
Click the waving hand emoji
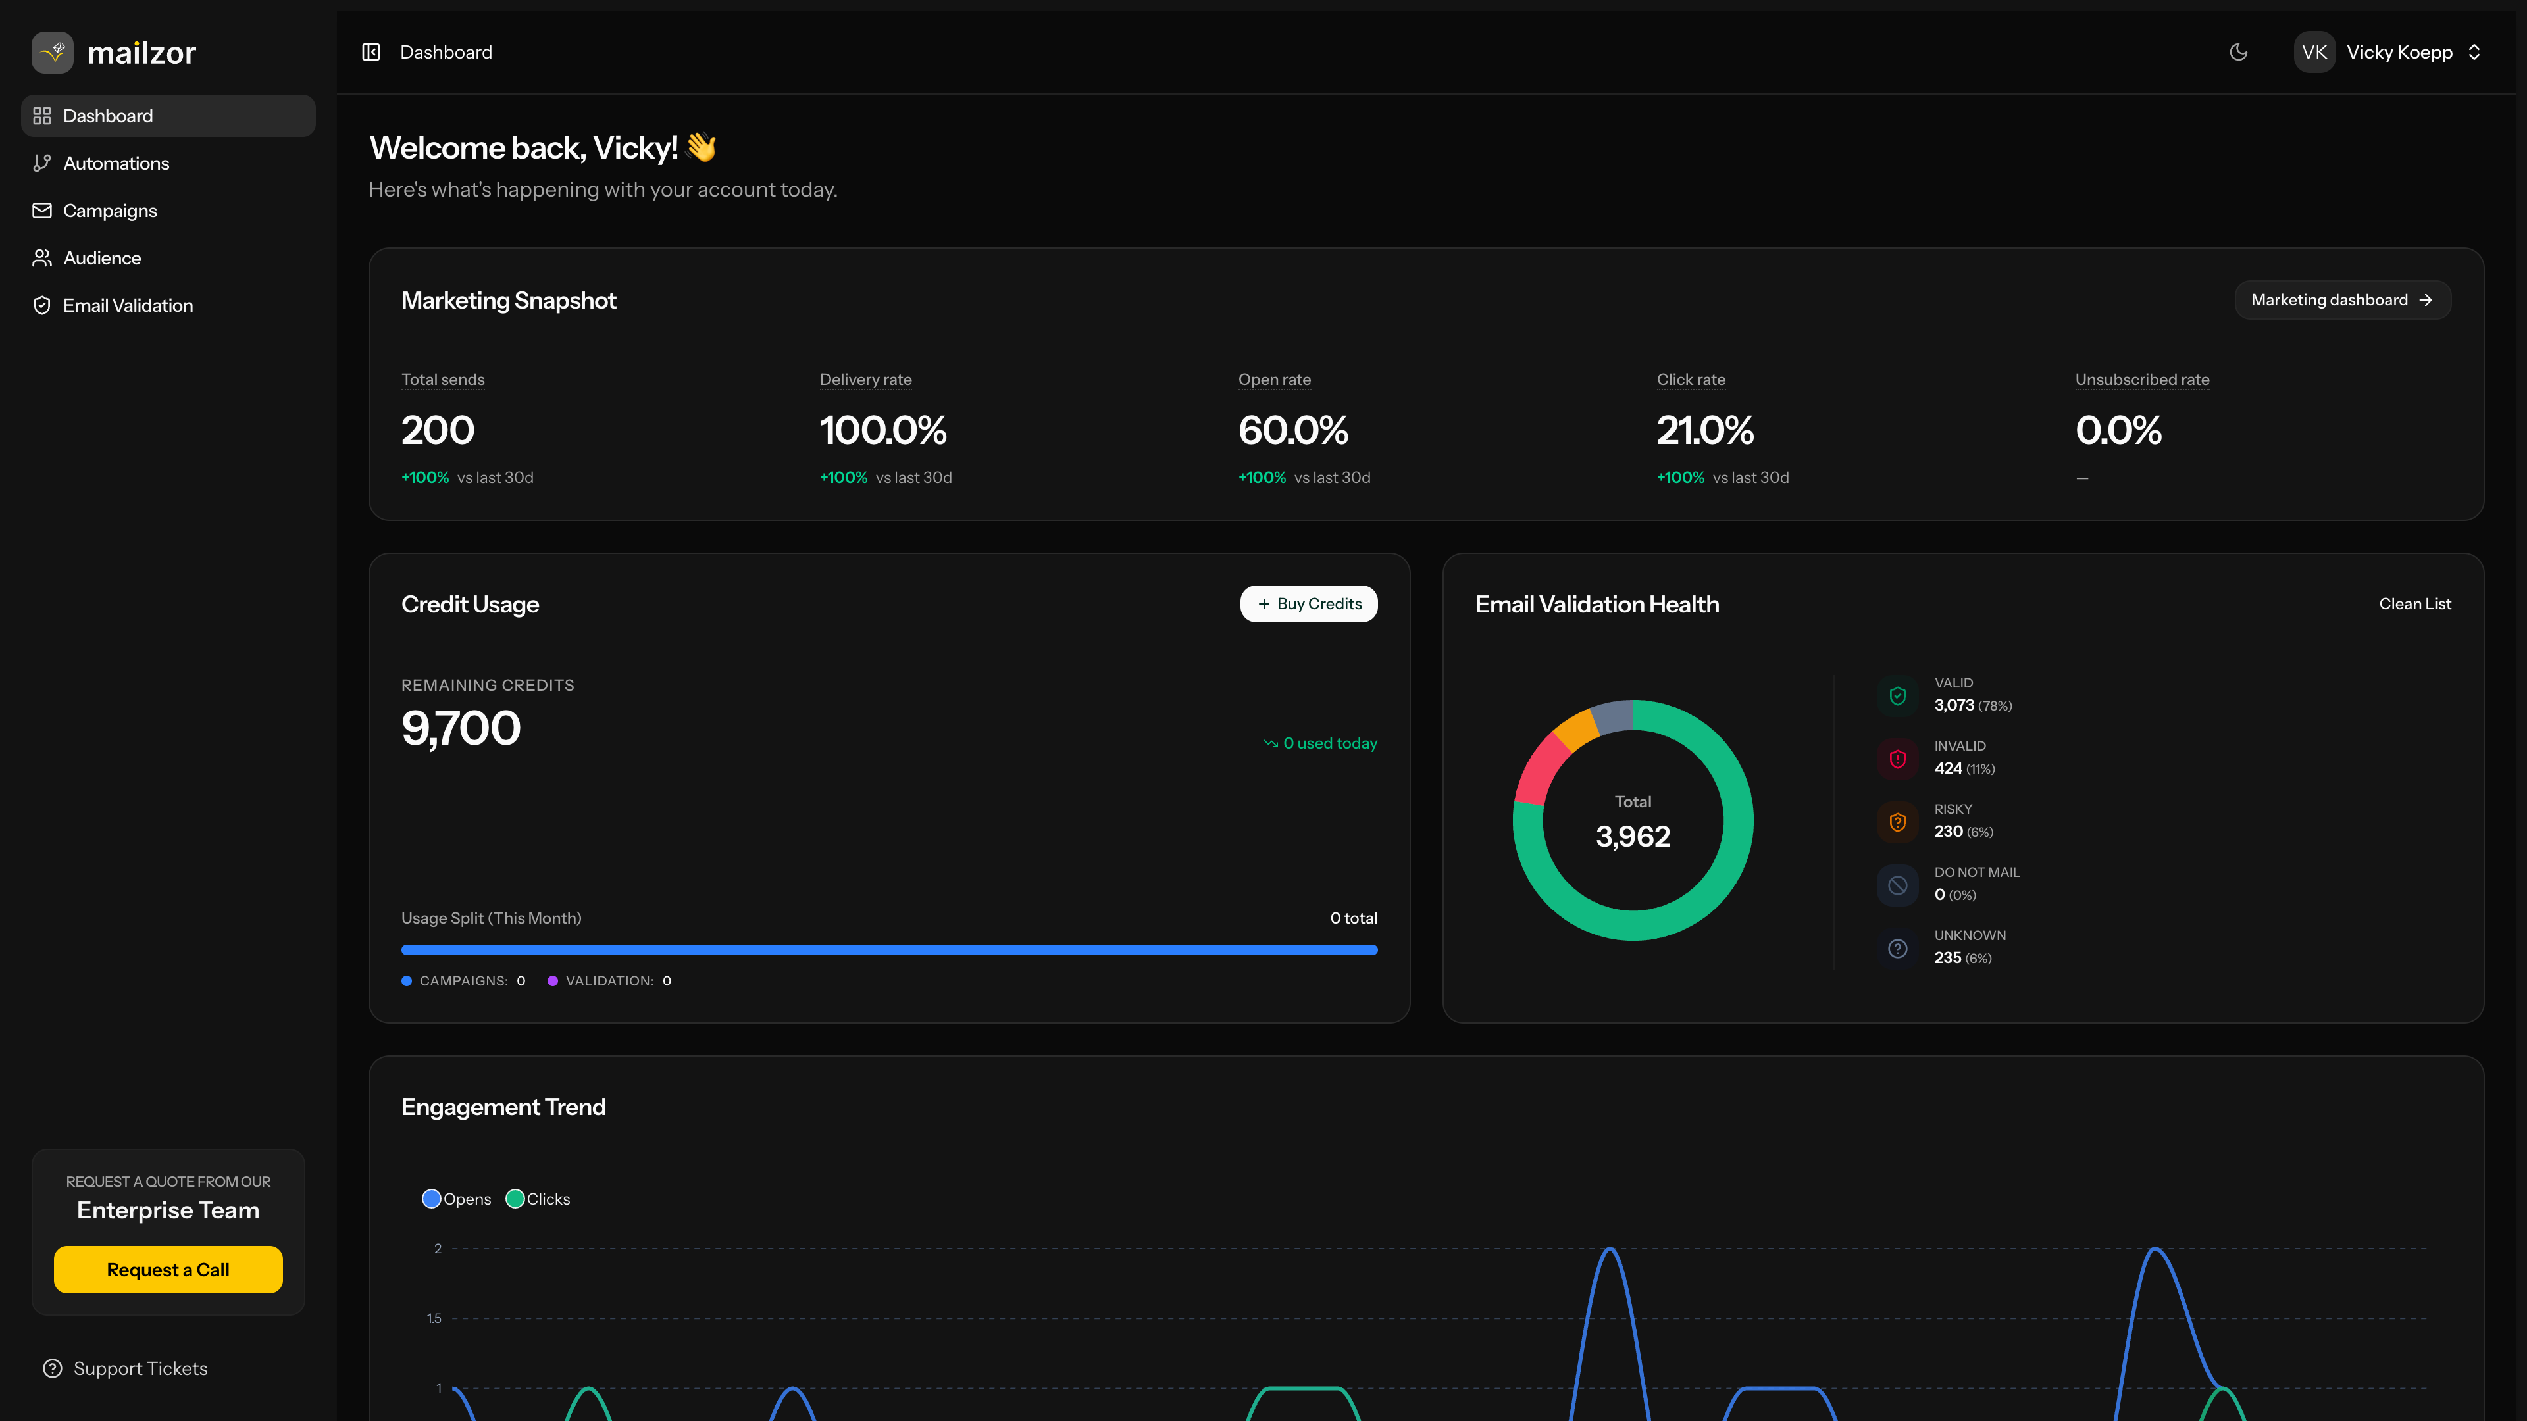[702, 147]
